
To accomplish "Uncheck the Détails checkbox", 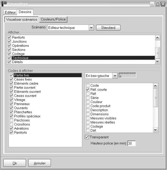I will 9,62.
